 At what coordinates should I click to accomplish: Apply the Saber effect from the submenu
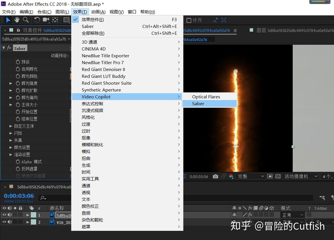click(198, 103)
